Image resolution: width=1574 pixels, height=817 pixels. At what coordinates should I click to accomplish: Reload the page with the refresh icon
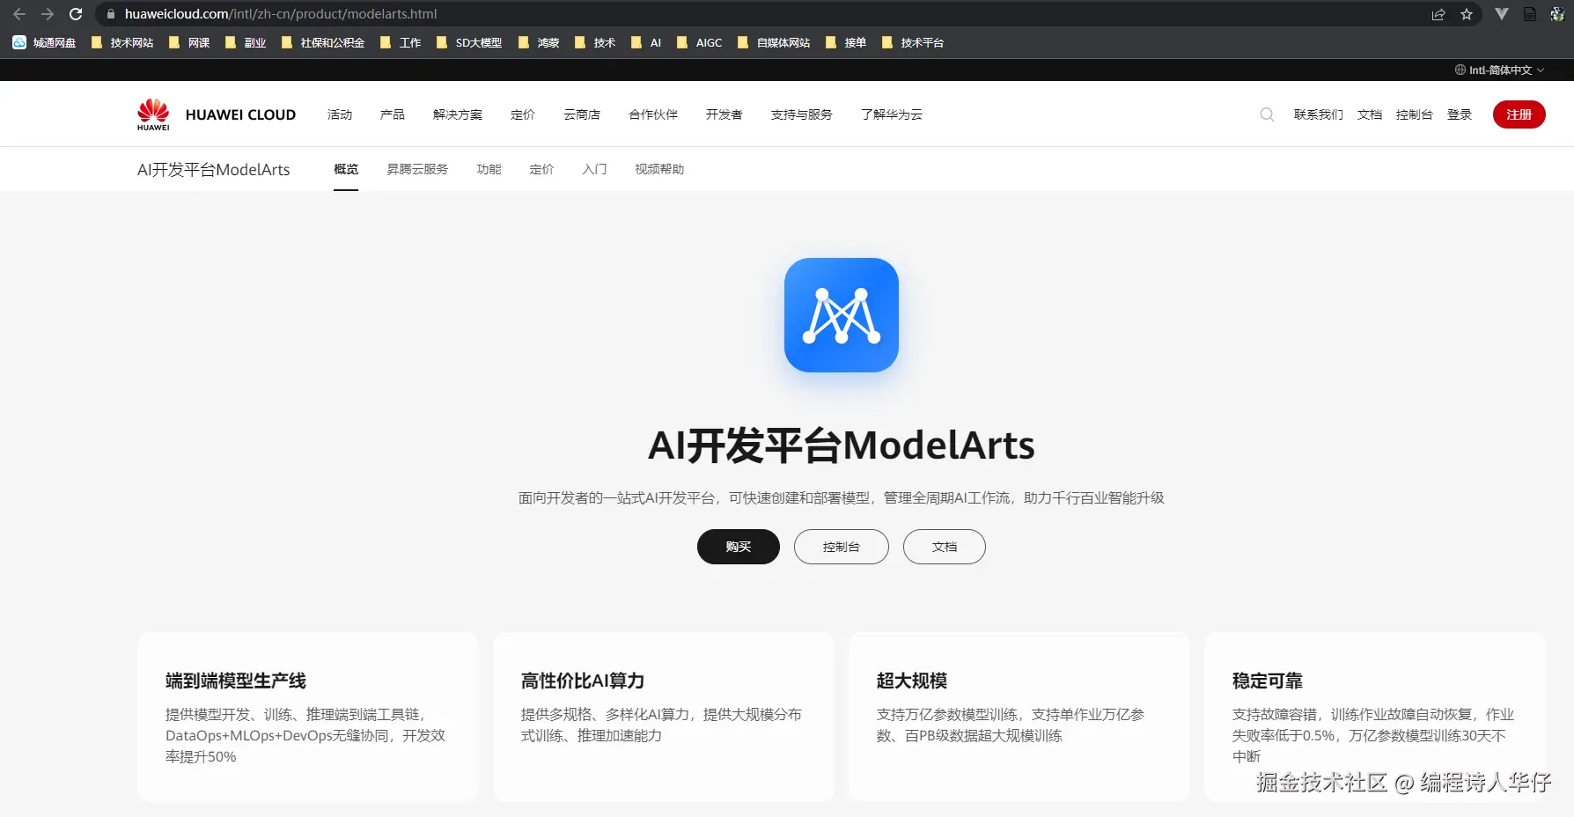click(x=76, y=14)
